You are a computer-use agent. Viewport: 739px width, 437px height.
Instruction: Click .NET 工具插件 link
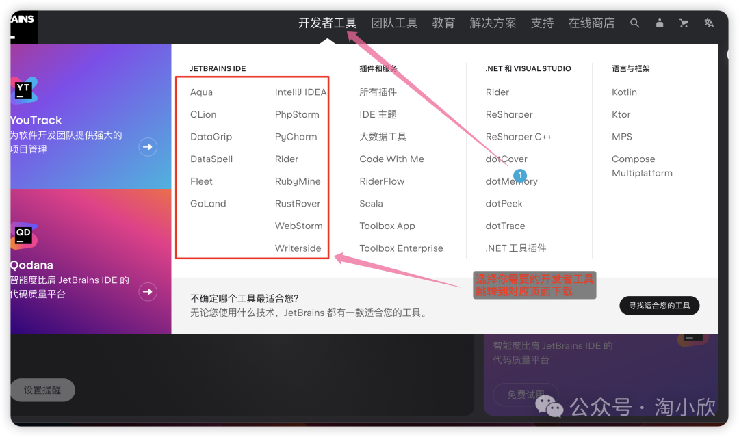(x=516, y=248)
